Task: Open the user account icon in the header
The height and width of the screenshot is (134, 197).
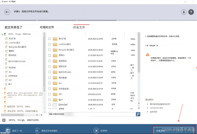Action: [184, 12]
